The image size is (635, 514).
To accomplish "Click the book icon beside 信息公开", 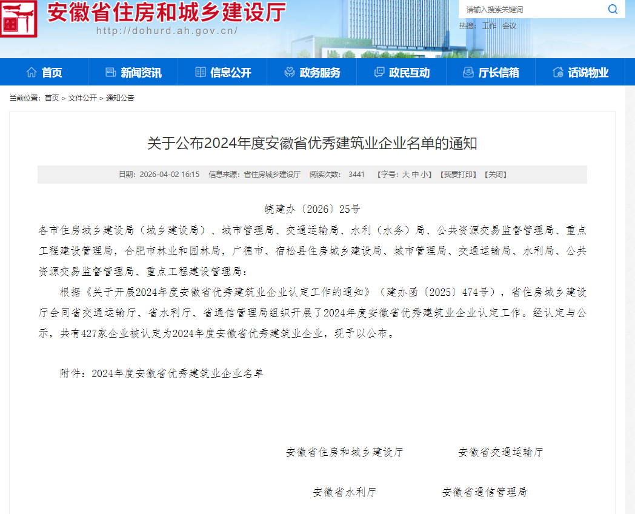I will point(201,73).
